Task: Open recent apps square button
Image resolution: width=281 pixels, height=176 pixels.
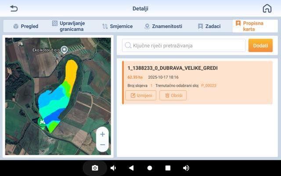Action: coord(168,168)
